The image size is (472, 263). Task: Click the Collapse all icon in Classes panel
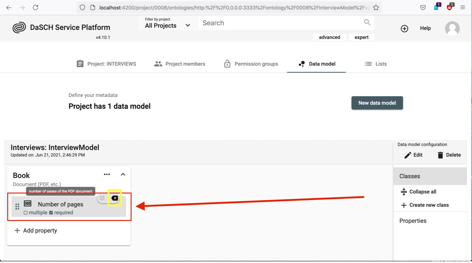pos(404,191)
